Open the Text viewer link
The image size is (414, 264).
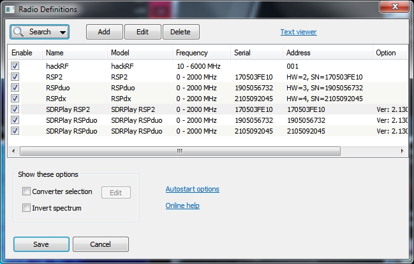[x=299, y=32]
